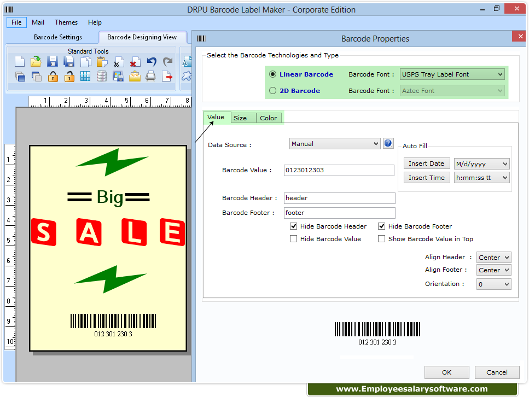Click the Insert Date button
This screenshot has width=529, height=397.
click(x=426, y=163)
